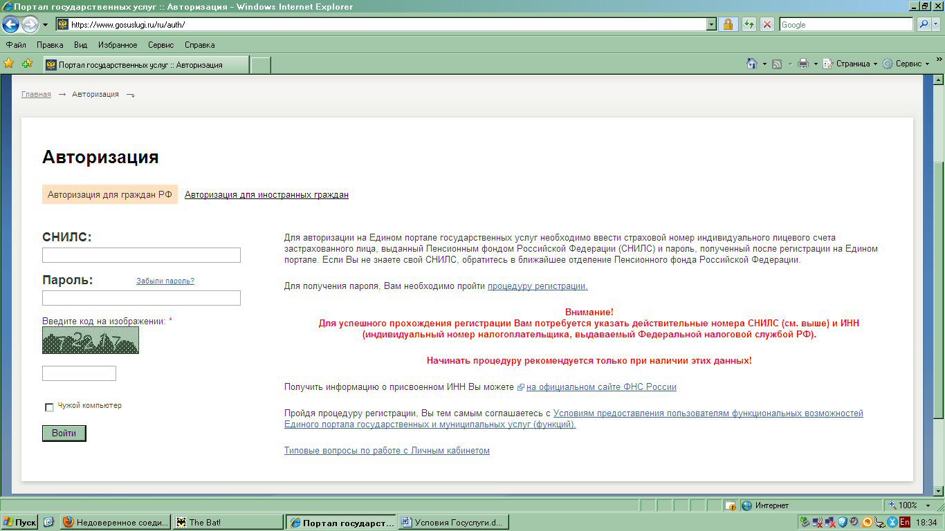The image size is (945, 531).
Task: Click the popup blocker status bar icon
Action: [x=731, y=505]
